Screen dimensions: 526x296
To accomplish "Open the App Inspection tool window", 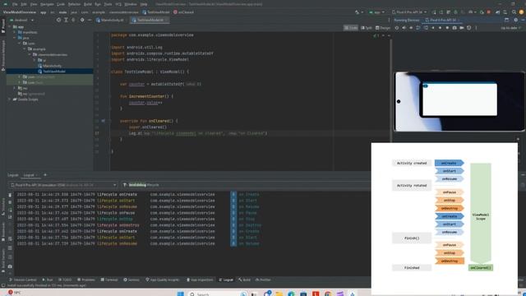I will [x=200, y=280].
